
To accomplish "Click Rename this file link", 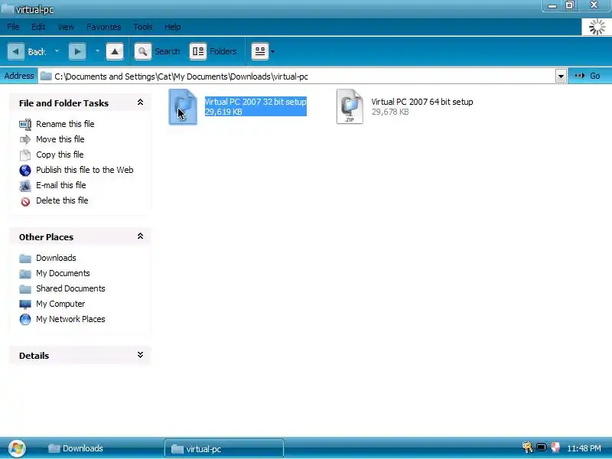I will [x=65, y=124].
